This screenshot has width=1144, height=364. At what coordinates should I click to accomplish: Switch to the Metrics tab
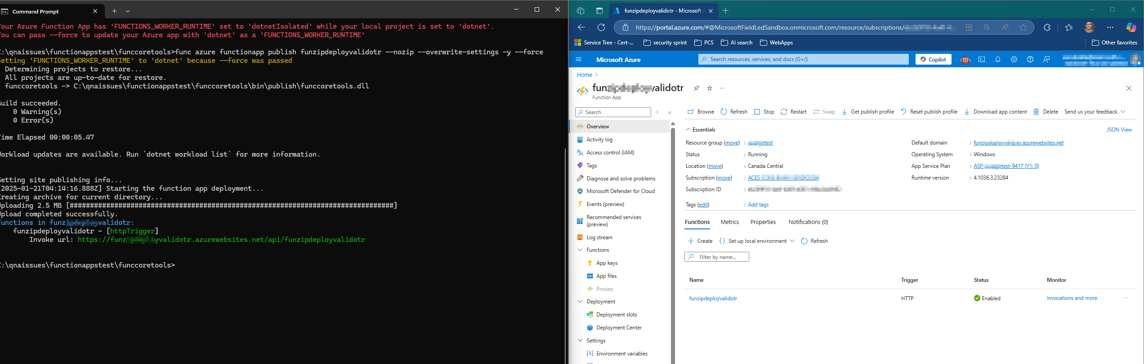click(x=729, y=222)
